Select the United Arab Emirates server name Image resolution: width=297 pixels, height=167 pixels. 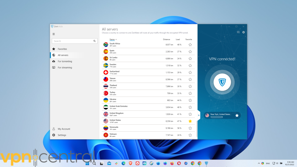pos(118,106)
